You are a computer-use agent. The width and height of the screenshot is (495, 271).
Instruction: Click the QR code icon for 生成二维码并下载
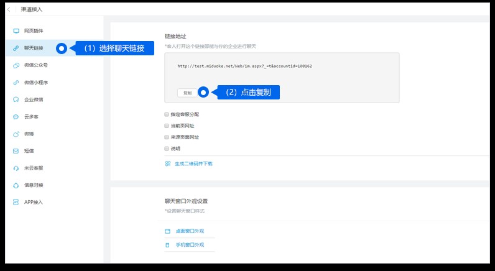[x=168, y=163]
